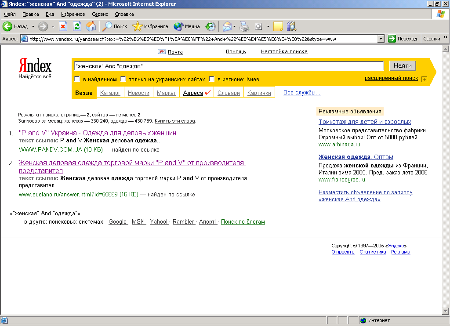The height and width of the screenshot is (326, 450).
Task: Open the www.sdelano.ru result URL link
Action: [78, 194]
